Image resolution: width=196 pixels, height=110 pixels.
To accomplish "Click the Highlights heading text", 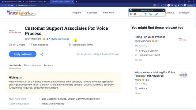I will click(x=15, y=77).
